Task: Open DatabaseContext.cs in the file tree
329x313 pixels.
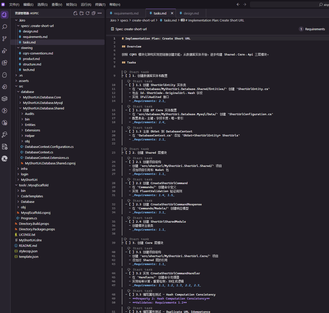Action: tap(39, 152)
